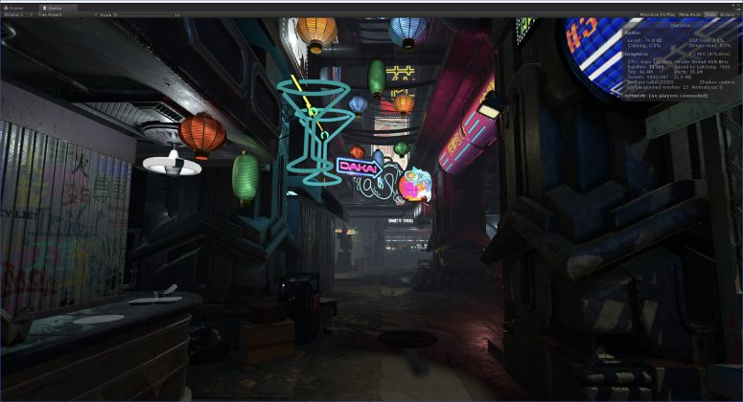
Task: Click the Game tab's controller icon
Action: [44, 6]
